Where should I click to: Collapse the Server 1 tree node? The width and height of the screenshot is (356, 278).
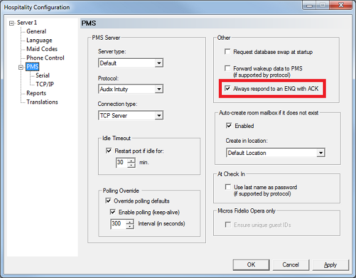coord(12,23)
